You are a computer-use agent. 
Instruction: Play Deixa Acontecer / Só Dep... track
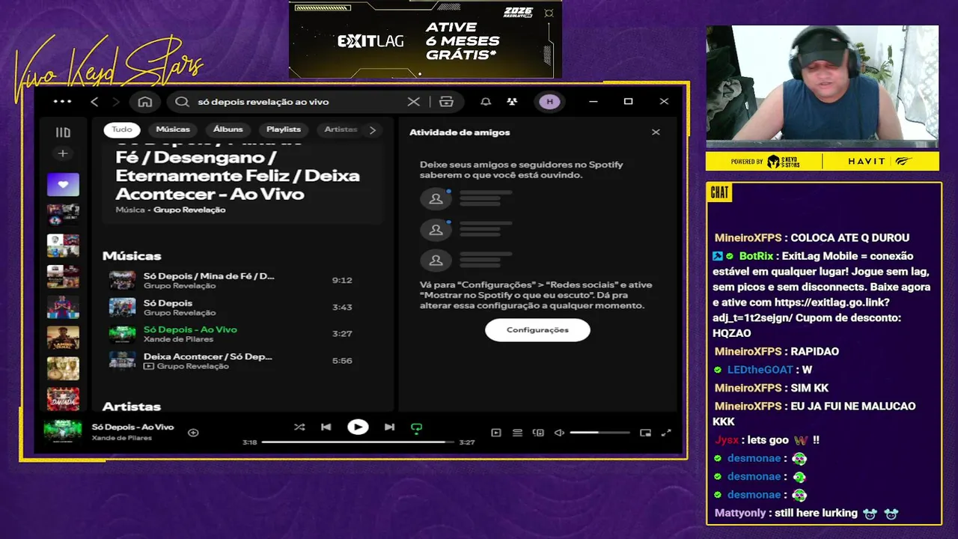tap(208, 357)
